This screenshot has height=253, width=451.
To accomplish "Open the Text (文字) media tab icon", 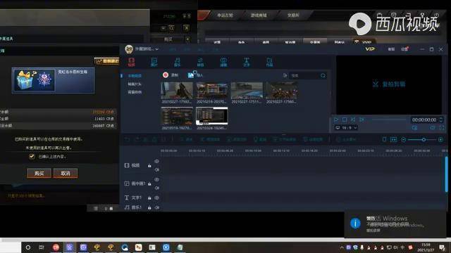I will (247, 62).
